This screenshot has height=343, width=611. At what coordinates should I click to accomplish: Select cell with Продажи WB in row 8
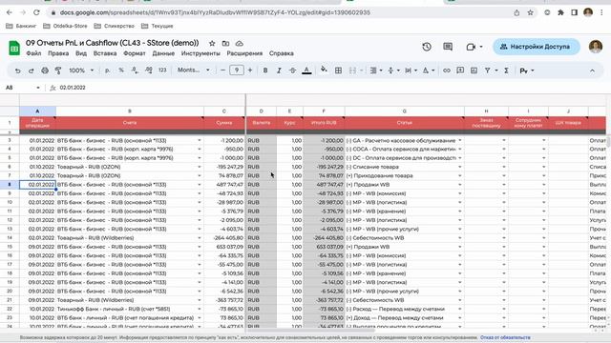pyautogui.click(x=405, y=185)
